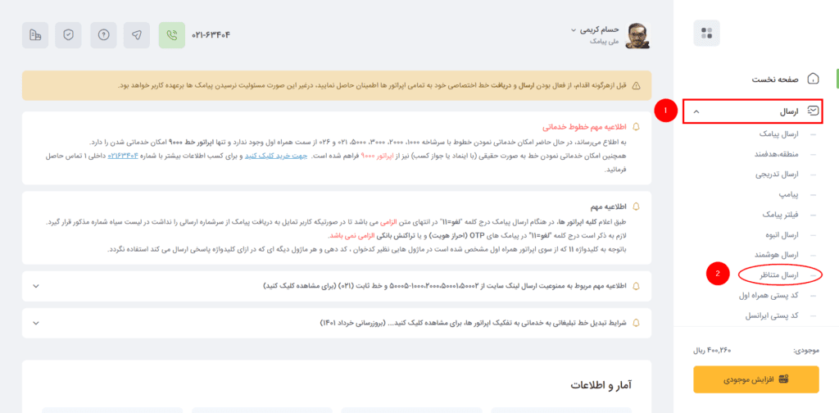Click the paper plane send icon
Viewport: 839px width, 413px height.
(x=137, y=35)
